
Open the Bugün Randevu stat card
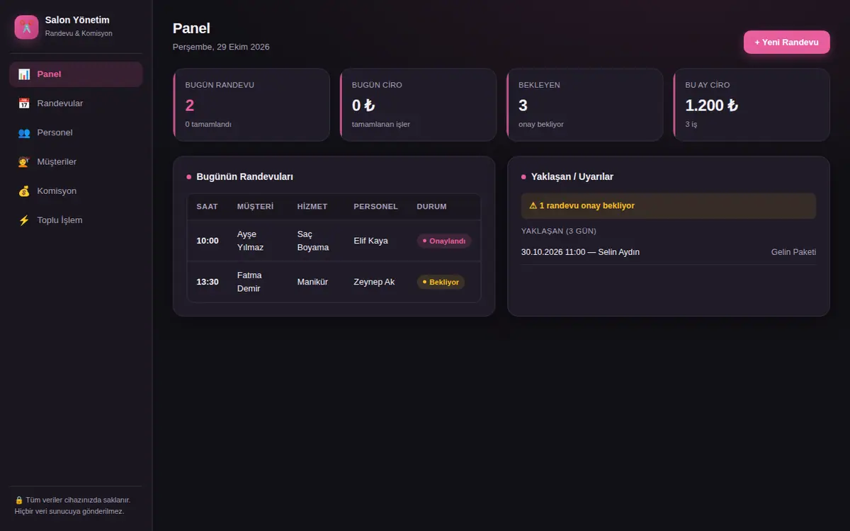[251, 105]
